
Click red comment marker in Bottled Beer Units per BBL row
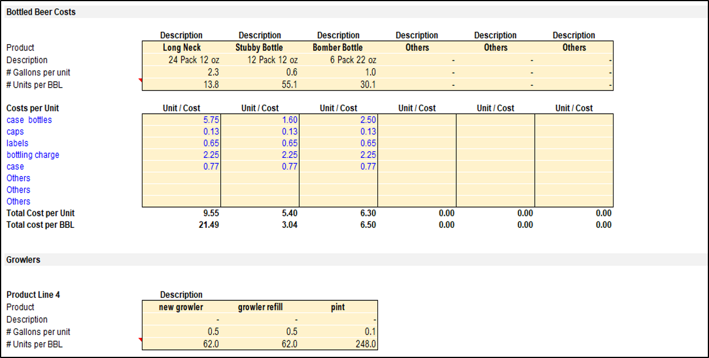point(140,81)
